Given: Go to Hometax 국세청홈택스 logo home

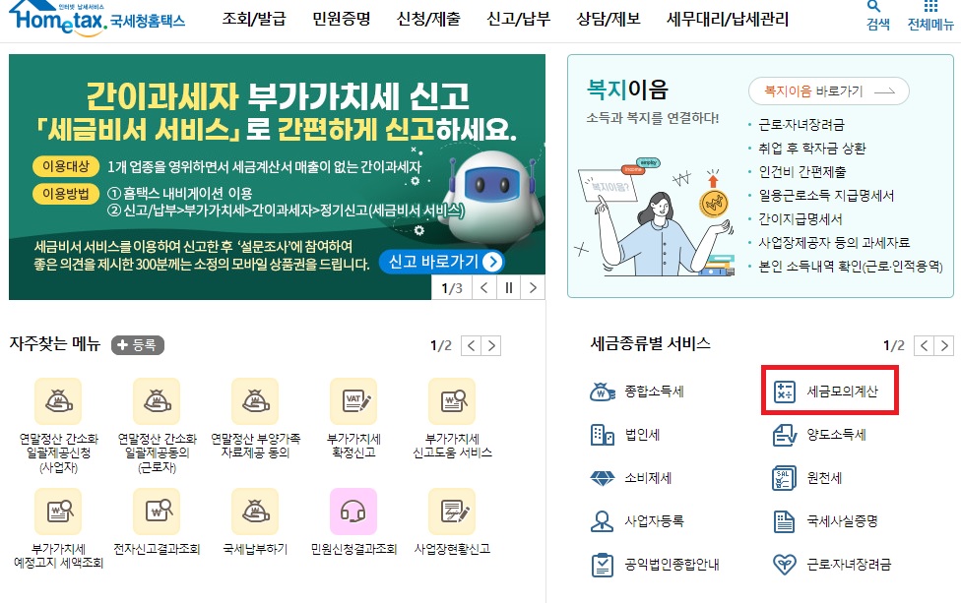Looking at the screenshot, I should pos(96,19).
